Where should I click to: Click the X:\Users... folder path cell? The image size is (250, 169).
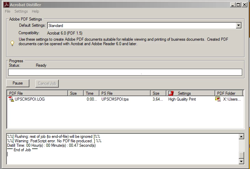pyautogui.click(x=232, y=99)
